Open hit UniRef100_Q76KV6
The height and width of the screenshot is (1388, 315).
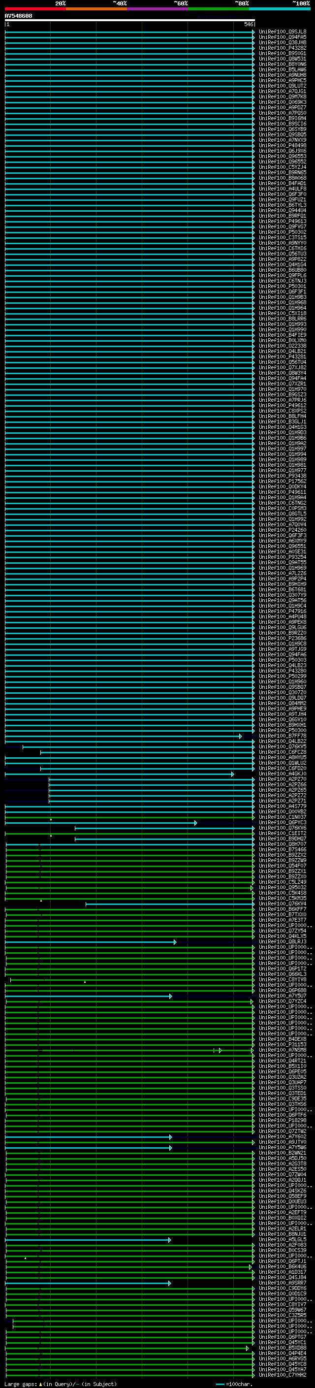click(x=282, y=828)
